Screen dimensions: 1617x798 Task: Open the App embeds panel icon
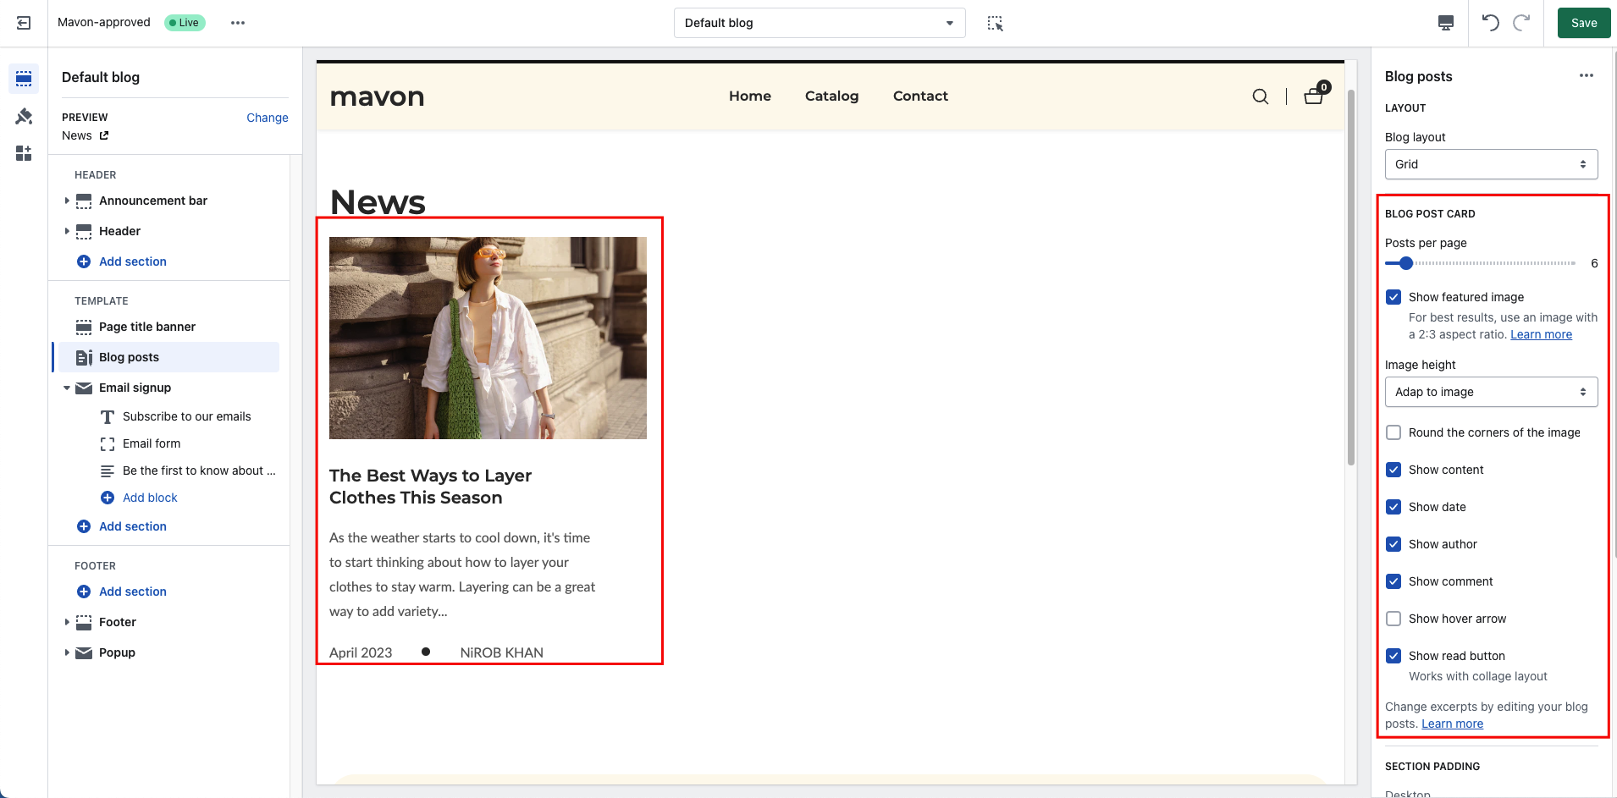[x=23, y=153]
